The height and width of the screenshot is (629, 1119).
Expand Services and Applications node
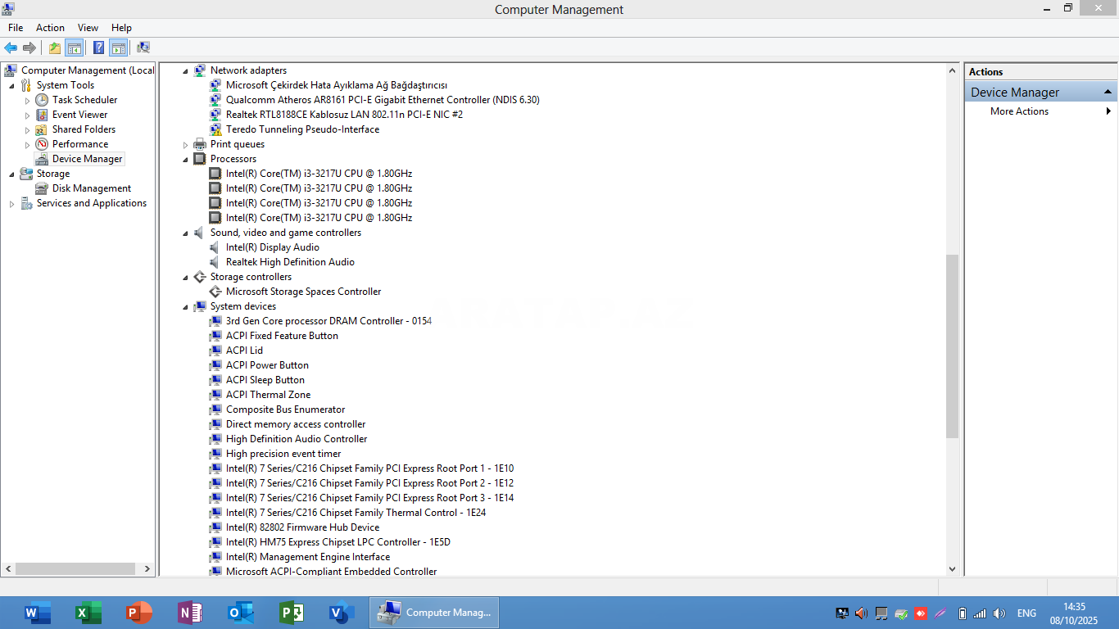11,204
